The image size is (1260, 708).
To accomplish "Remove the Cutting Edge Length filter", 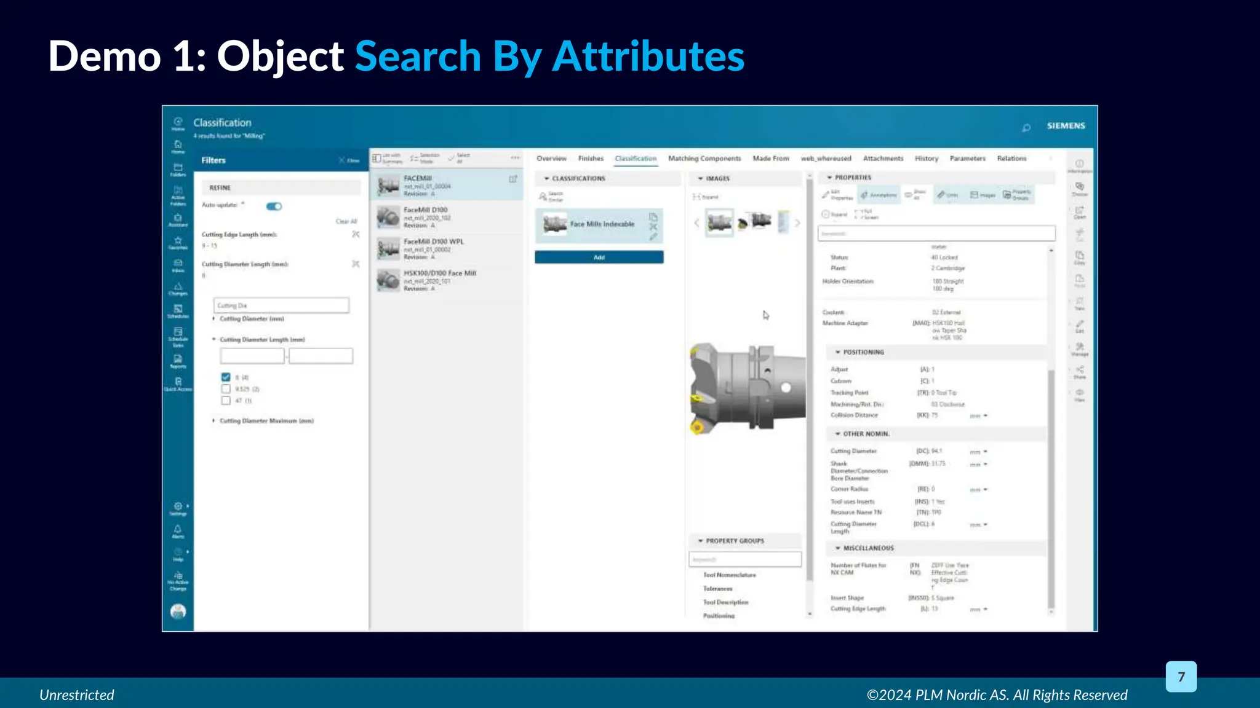I will click(x=356, y=234).
